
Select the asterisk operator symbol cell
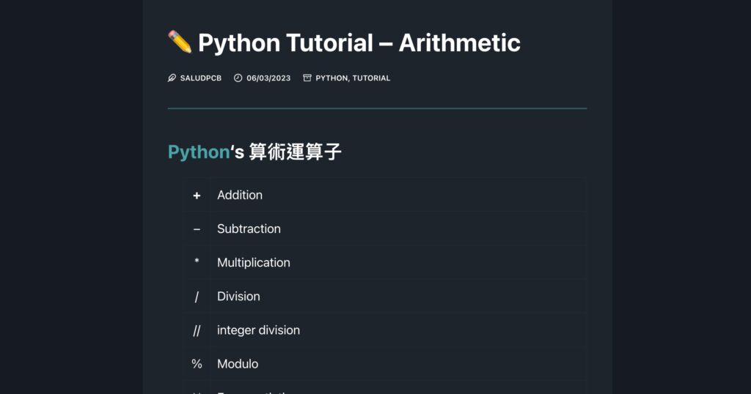click(x=197, y=262)
